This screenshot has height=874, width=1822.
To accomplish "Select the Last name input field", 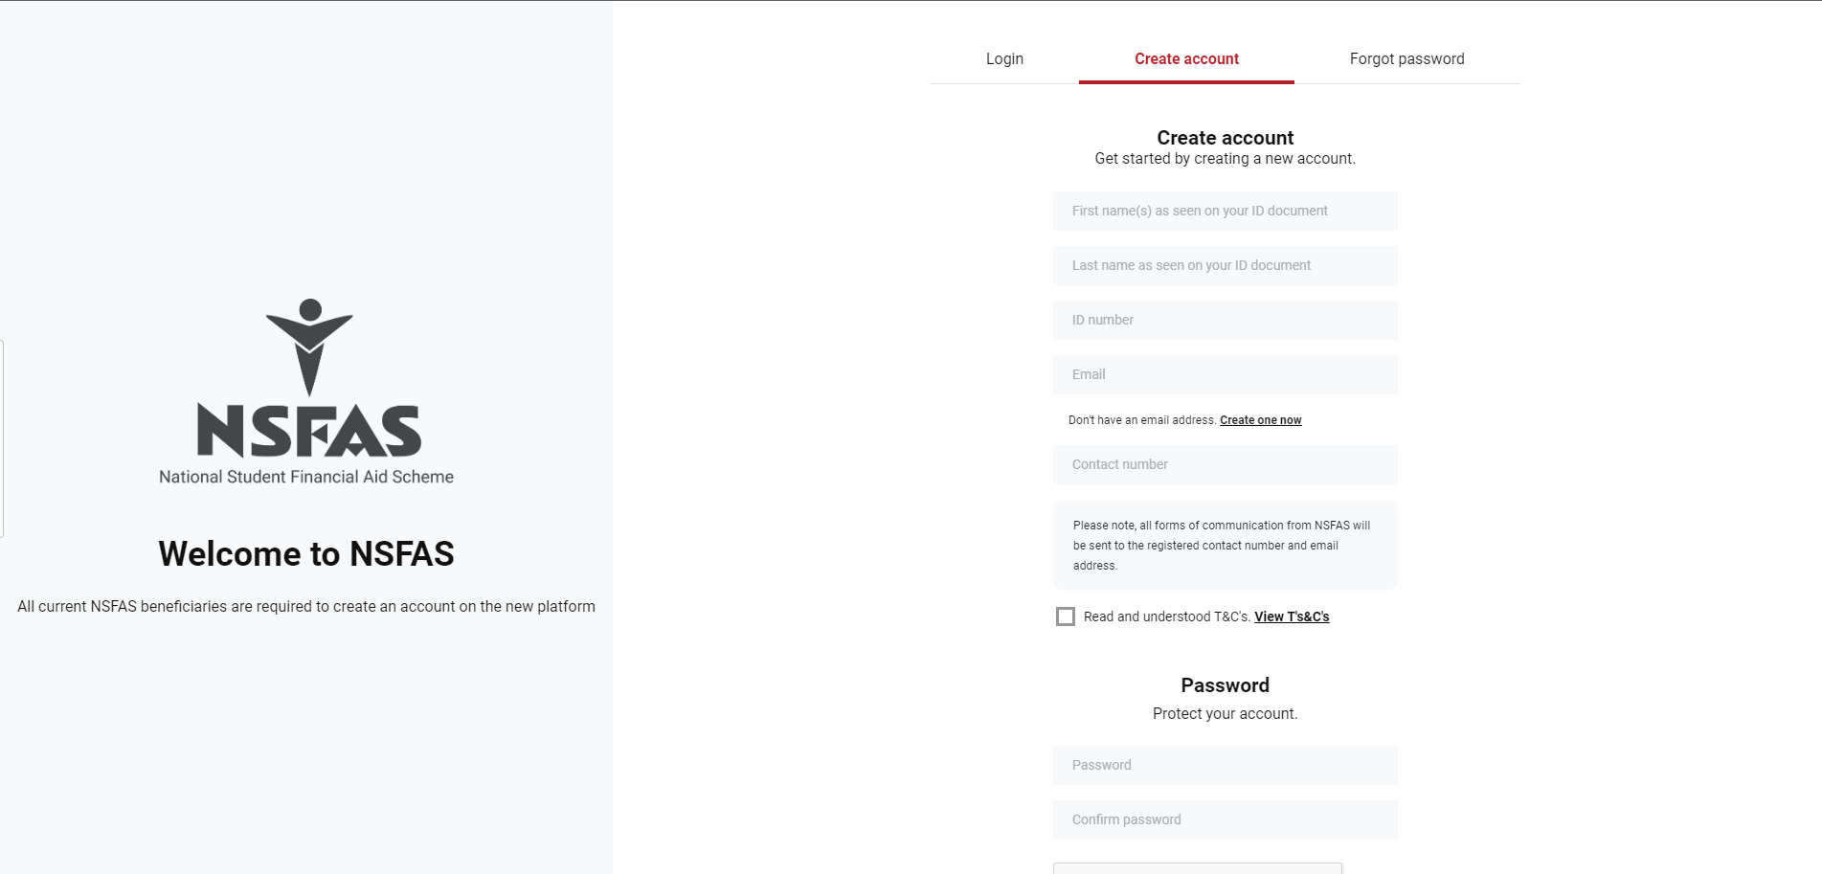I will [1225, 265].
